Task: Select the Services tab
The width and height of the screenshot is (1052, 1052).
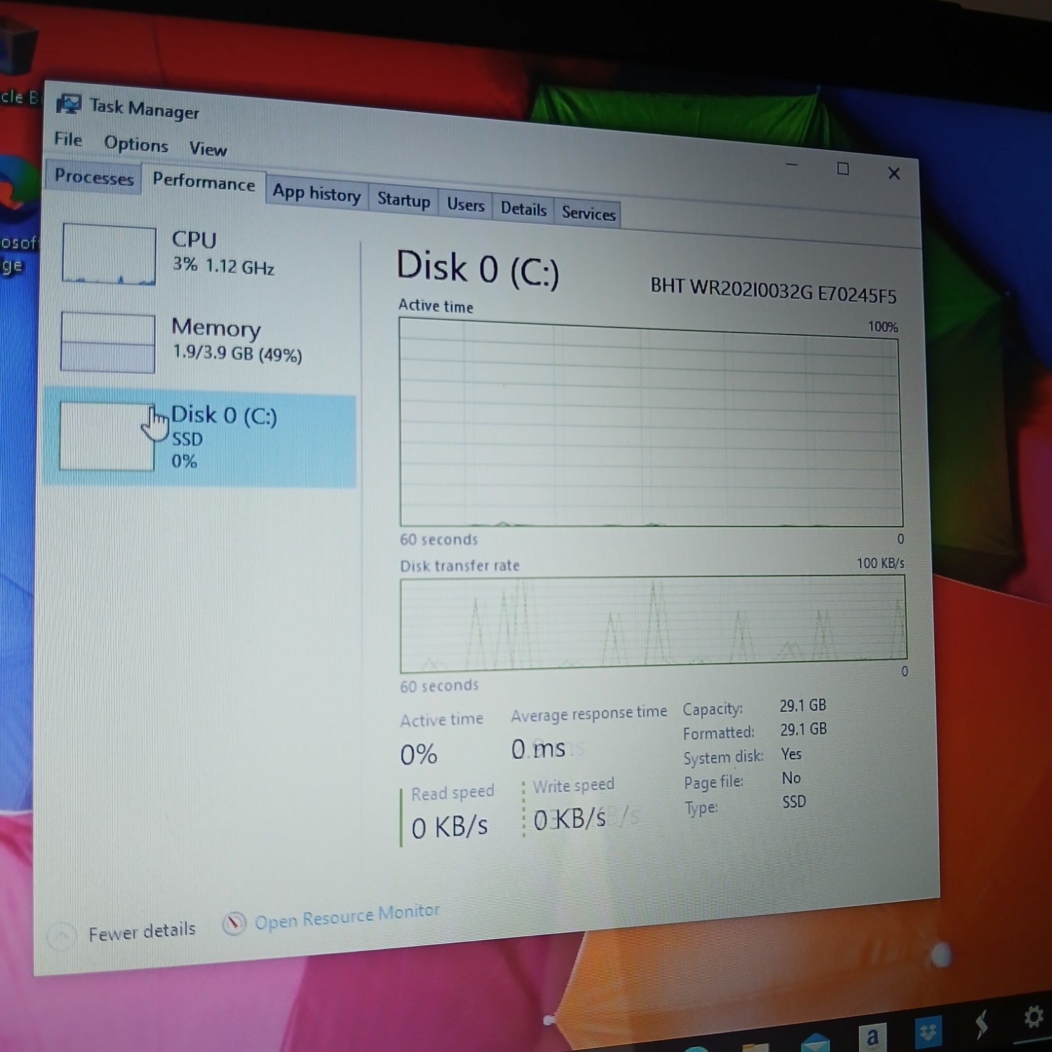Action: (x=588, y=213)
